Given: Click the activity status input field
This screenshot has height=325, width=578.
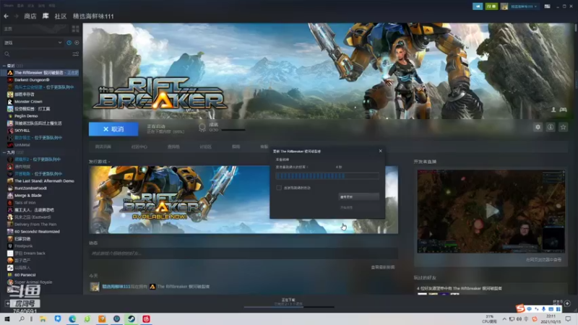Looking at the screenshot, I should 243,253.
